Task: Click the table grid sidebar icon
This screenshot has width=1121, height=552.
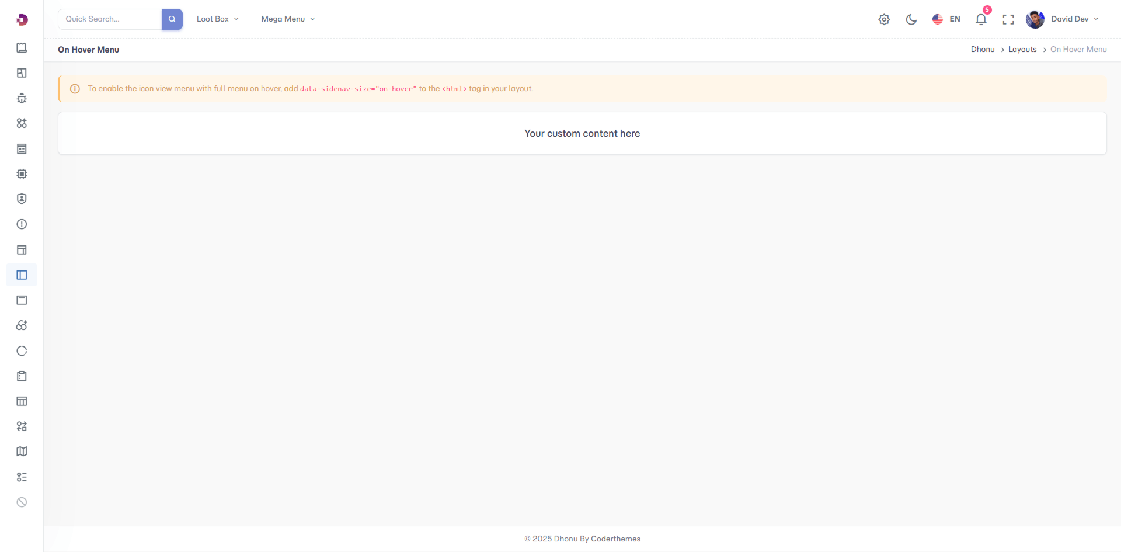Action: pos(22,401)
